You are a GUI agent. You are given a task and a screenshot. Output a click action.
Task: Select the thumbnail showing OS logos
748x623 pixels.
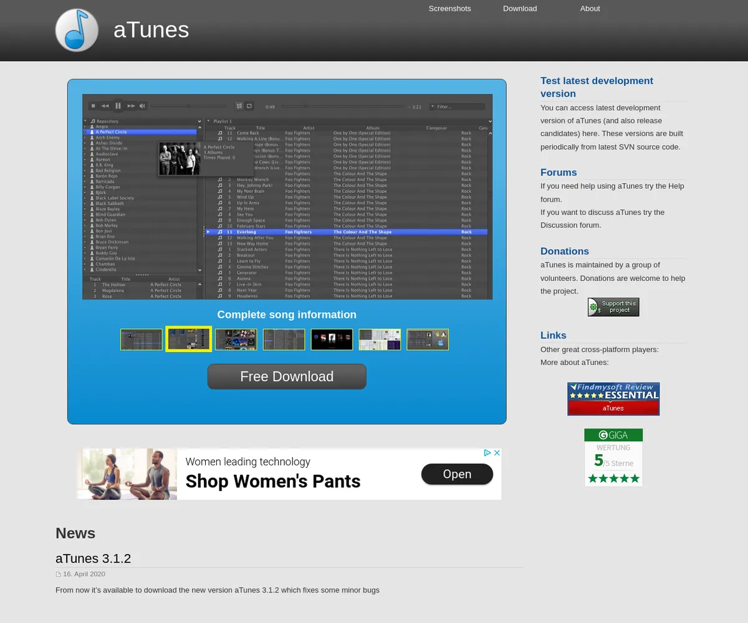(x=428, y=340)
